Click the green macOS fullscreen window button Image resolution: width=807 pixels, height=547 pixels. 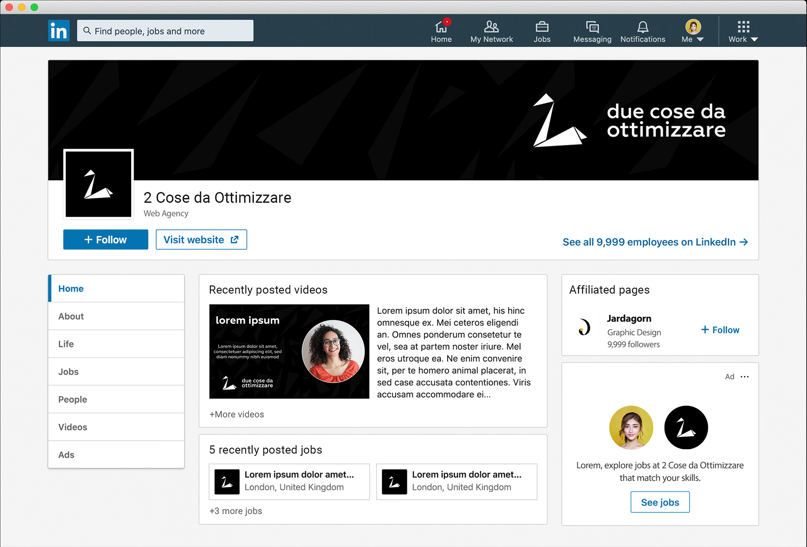(34, 7)
